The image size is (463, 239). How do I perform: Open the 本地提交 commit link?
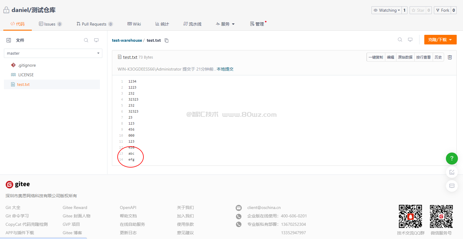pos(225,69)
